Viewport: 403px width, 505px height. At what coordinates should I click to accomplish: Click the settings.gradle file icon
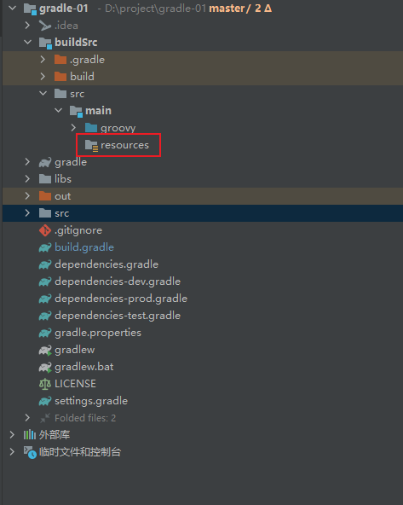pos(45,401)
